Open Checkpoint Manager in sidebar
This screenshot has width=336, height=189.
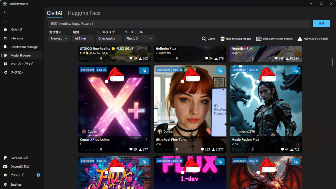tap(22, 47)
